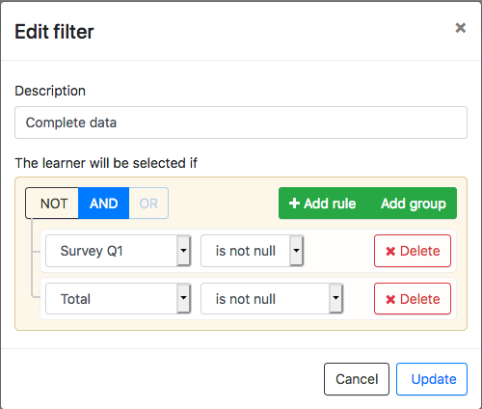Delete the Survey Q1 rule
This screenshot has height=409, width=482.
tap(413, 251)
